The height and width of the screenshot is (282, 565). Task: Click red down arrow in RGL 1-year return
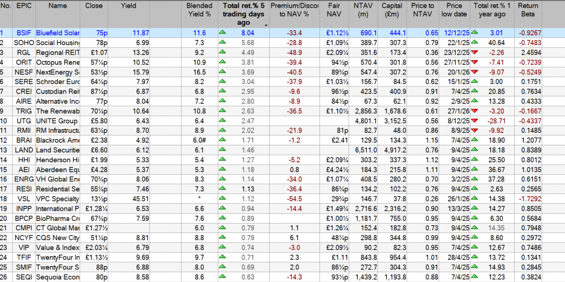click(x=475, y=53)
